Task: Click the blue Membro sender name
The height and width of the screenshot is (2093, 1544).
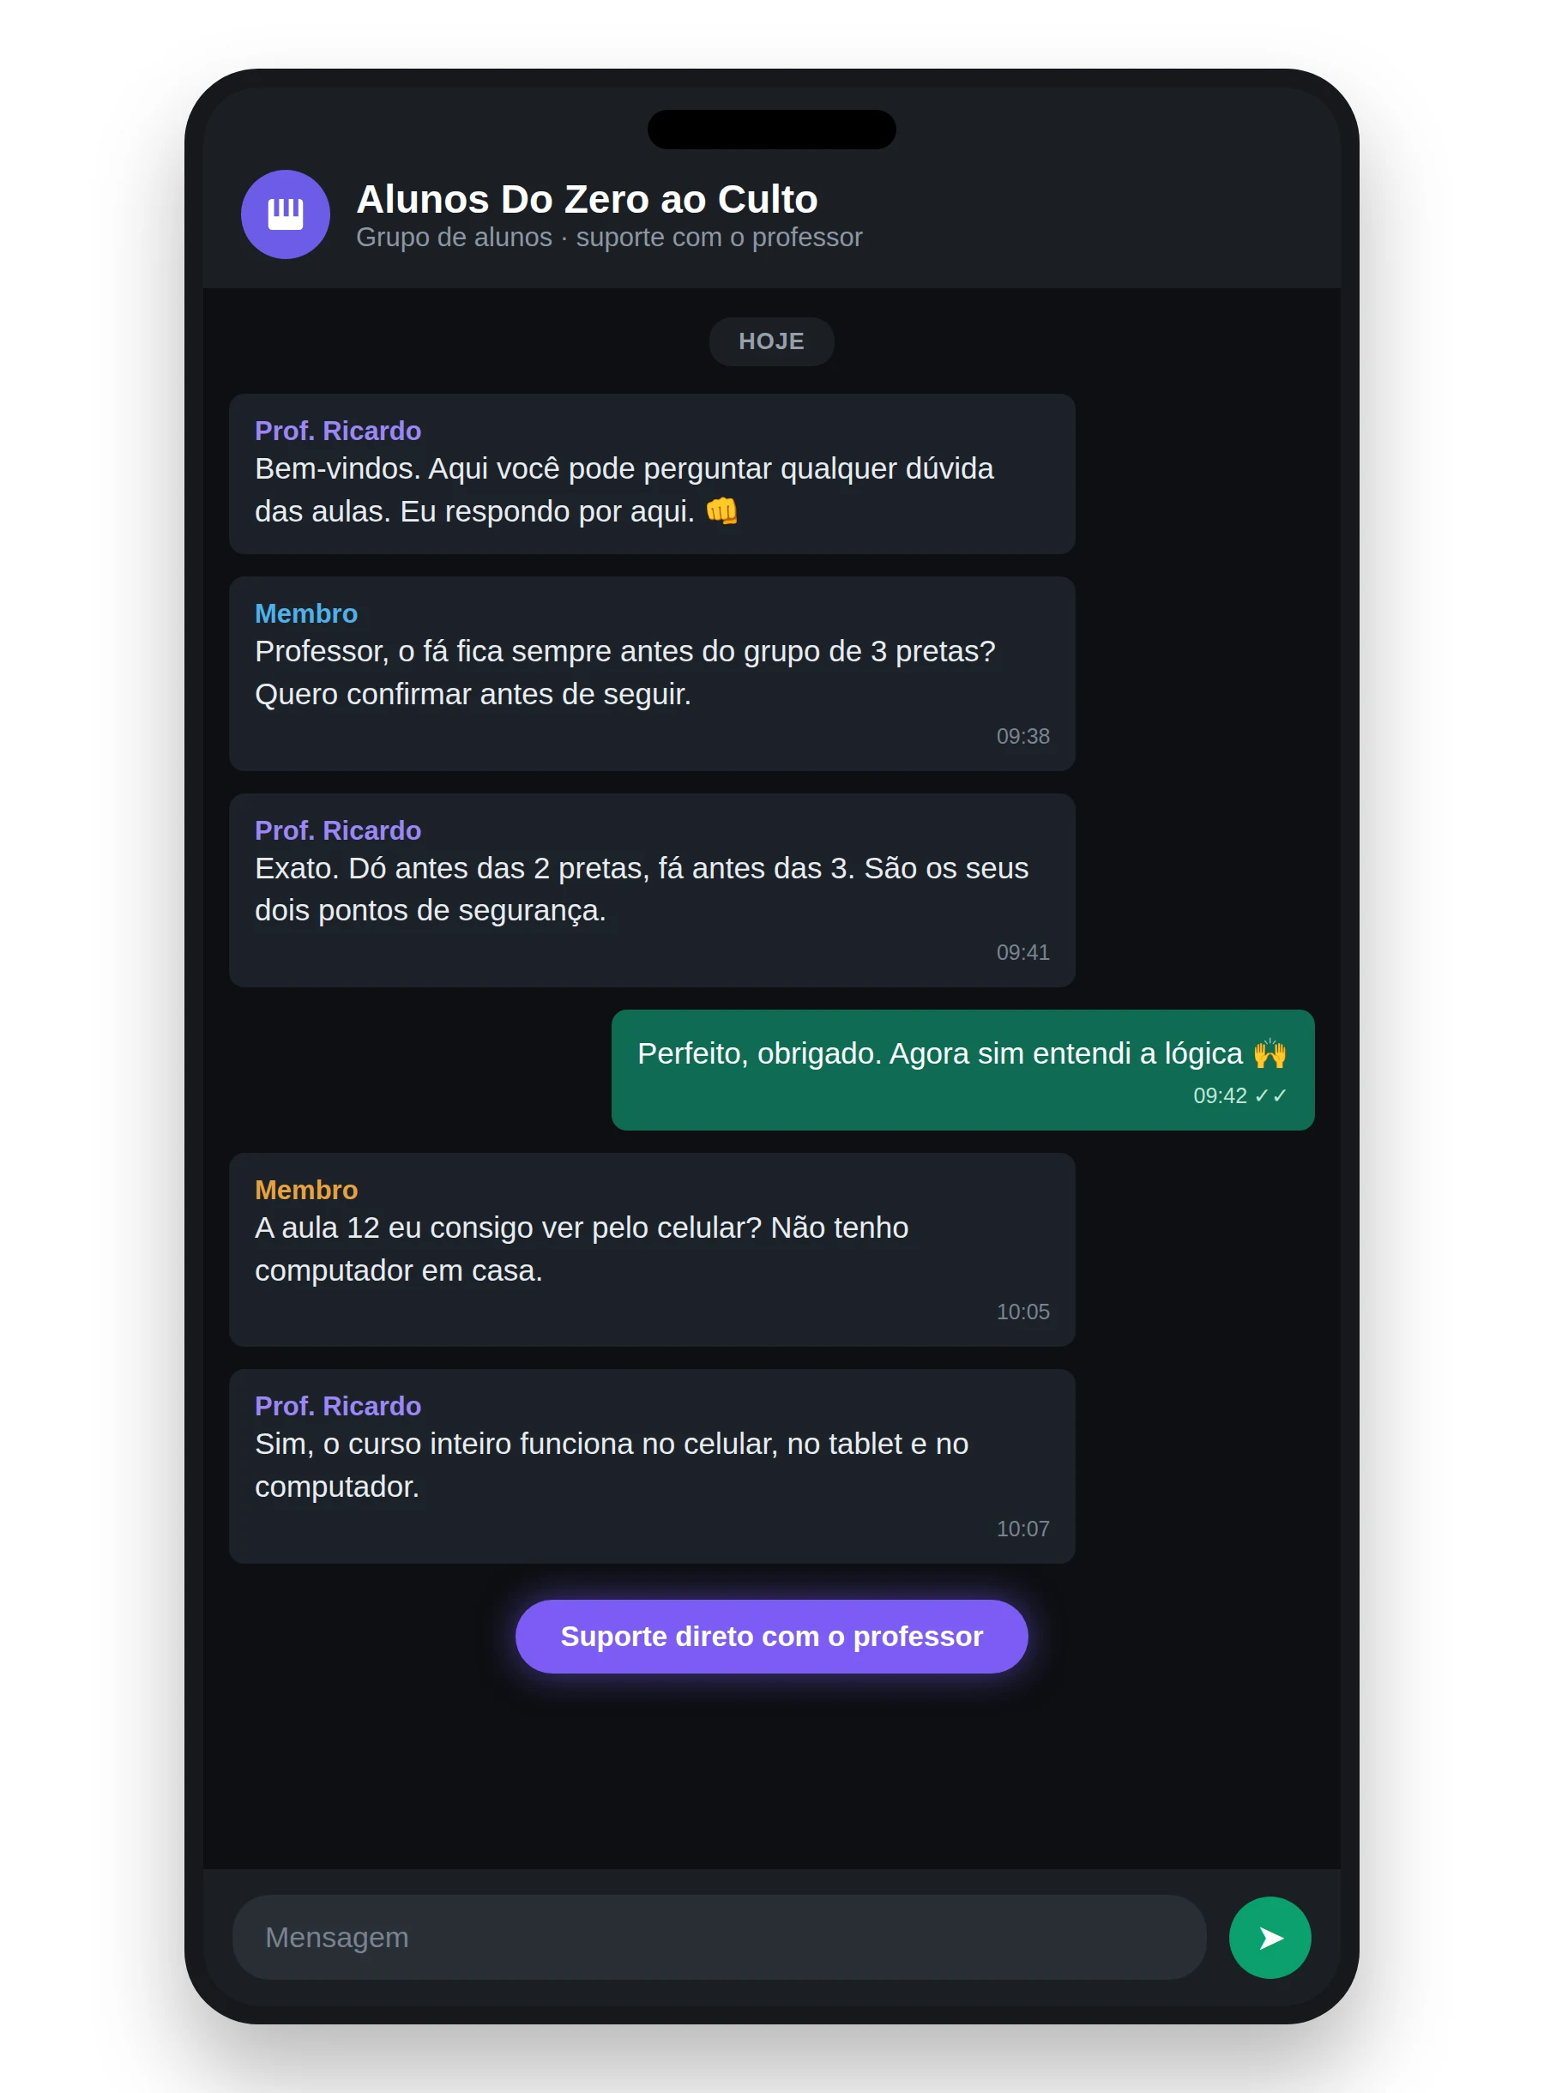Action: (x=305, y=614)
